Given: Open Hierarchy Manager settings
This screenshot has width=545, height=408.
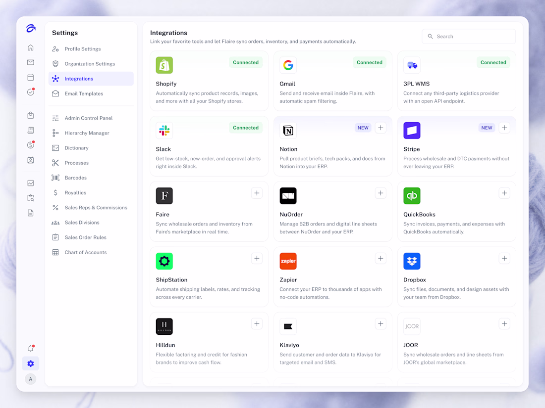Looking at the screenshot, I should pyautogui.click(x=91, y=133).
